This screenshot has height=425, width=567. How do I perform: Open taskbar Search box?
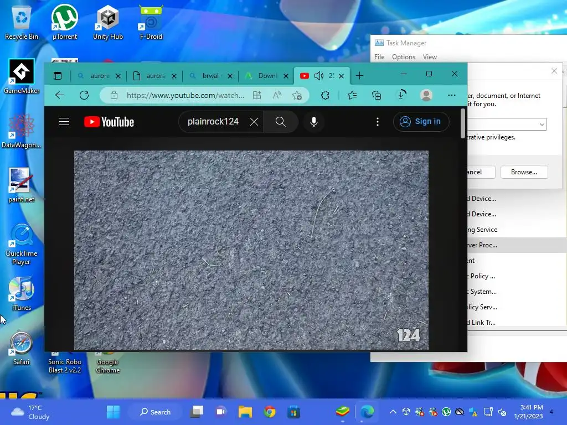click(x=156, y=412)
